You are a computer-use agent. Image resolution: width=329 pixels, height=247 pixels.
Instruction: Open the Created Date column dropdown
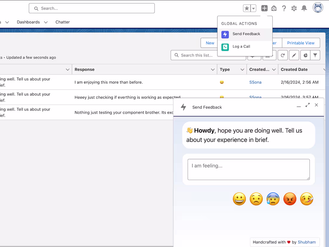[325, 69]
